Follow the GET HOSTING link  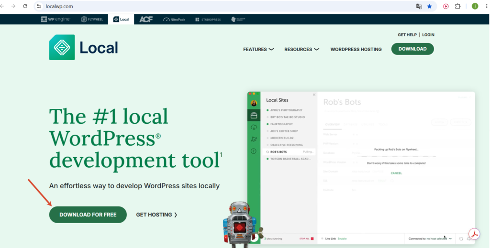[156, 215]
